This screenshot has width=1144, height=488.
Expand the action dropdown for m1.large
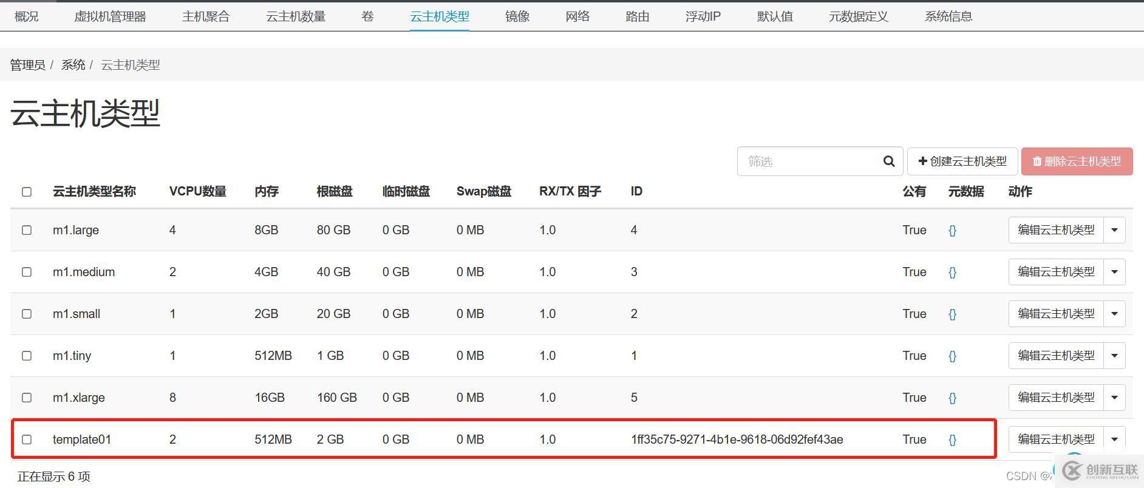[x=1114, y=230]
